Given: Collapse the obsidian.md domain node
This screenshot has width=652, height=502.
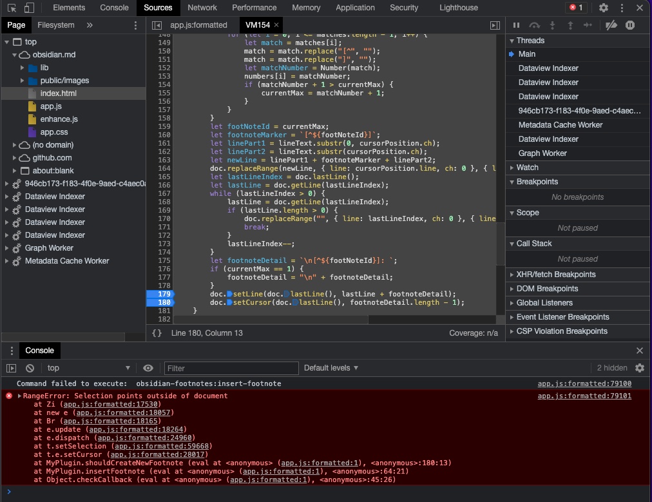Looking at the screenshot, I should coord(14,55).
